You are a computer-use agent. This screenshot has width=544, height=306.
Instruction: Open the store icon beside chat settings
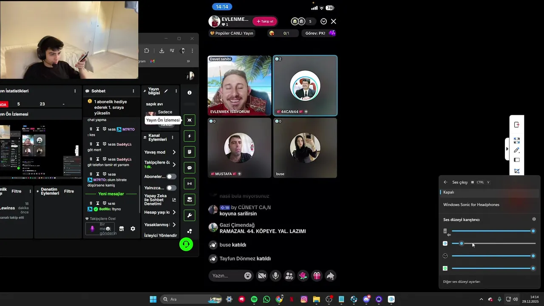click(x=122, y=229)
